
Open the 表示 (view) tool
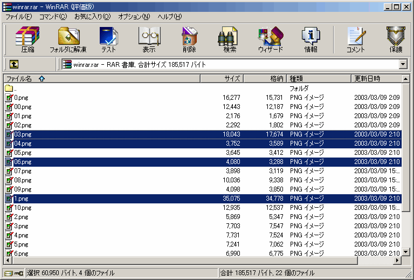click(149, 39)
